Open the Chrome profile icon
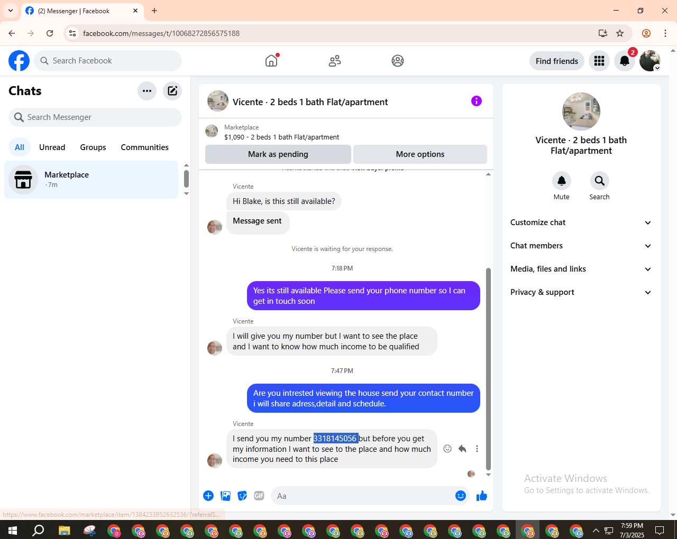This screenshot has width=677, height=539. click(646, 33)
